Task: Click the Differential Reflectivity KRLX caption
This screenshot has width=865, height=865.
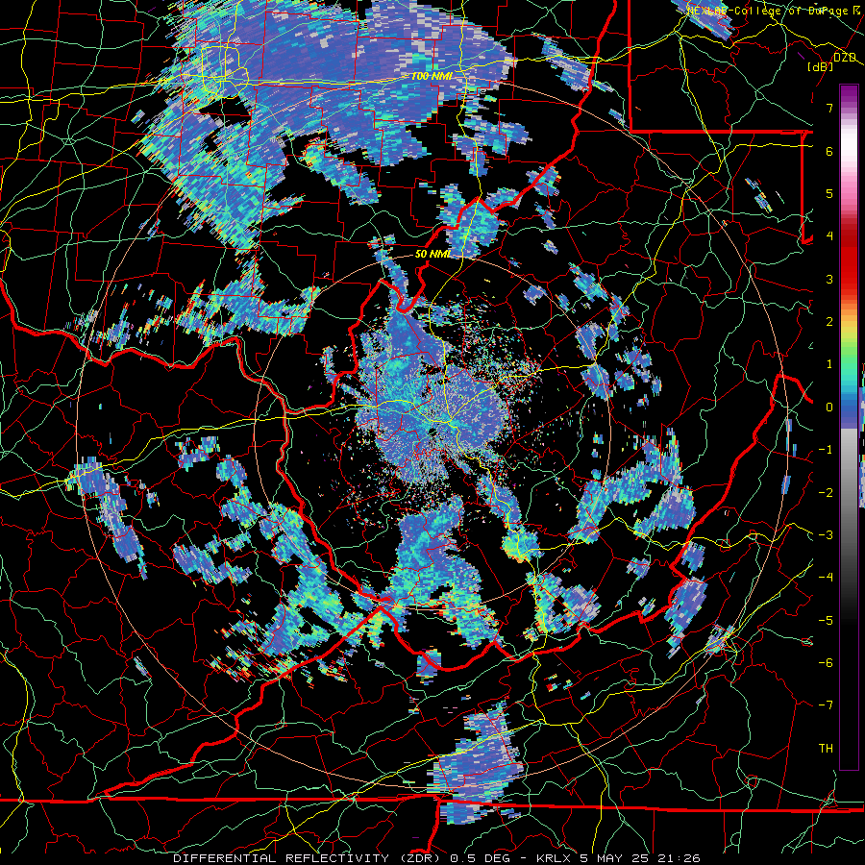Action: 436,858
